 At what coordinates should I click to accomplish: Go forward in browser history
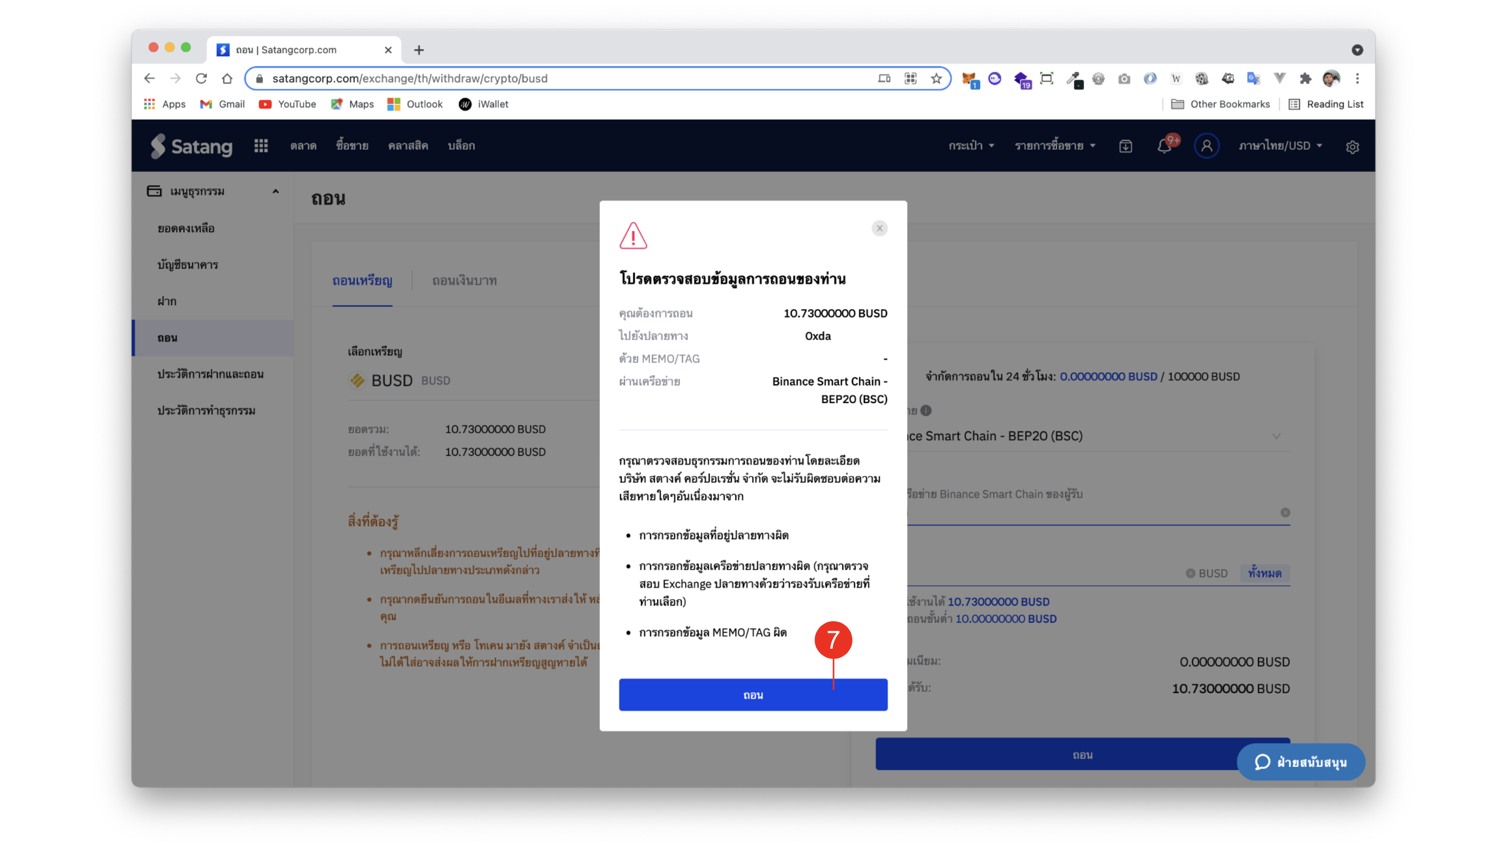(175, 79)
